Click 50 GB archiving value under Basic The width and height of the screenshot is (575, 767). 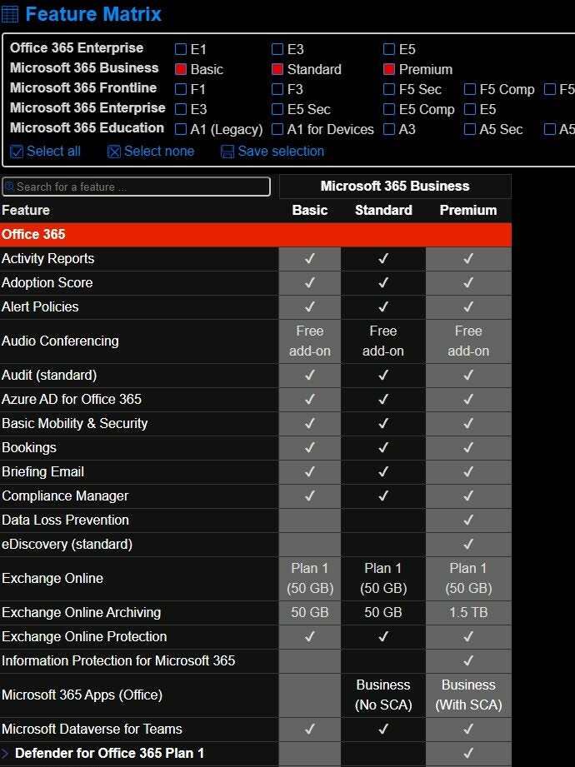pos(310,612)
